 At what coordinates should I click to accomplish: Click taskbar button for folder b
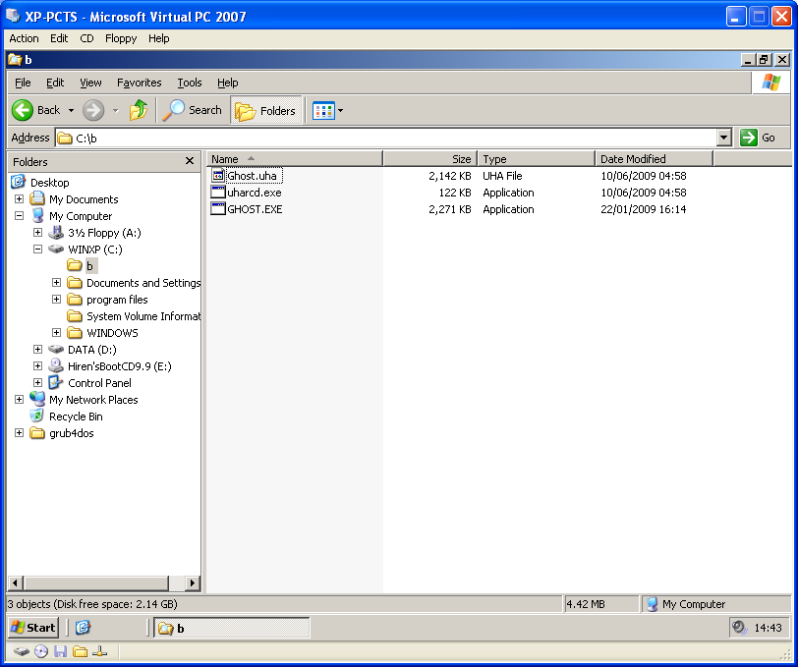click(x=232, y=628)
